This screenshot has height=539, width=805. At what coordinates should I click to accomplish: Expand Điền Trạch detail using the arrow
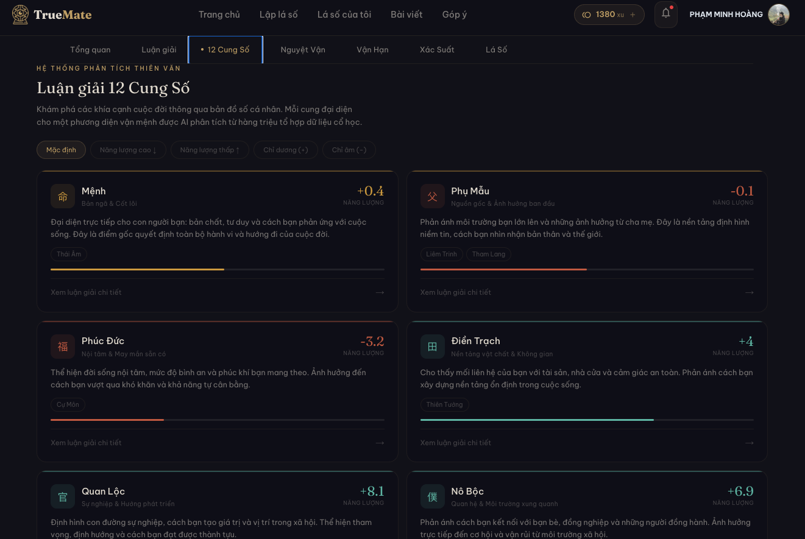tap(749, 443)
